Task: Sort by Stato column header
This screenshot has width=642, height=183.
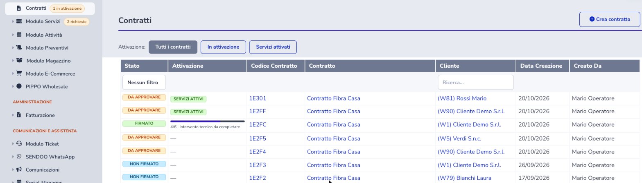Action: click(144, 66)
